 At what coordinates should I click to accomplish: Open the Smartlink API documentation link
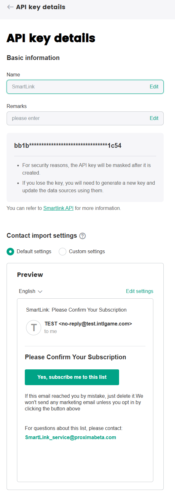coord(58,208)
